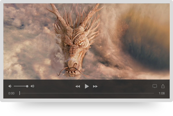The height and width of the screenshot is (116, 173).
Task: Open the AirPlay display options
Action: 155,86
